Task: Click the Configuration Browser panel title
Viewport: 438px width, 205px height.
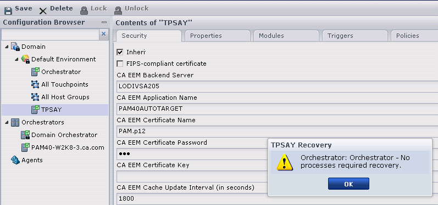Action: (44, 22)
